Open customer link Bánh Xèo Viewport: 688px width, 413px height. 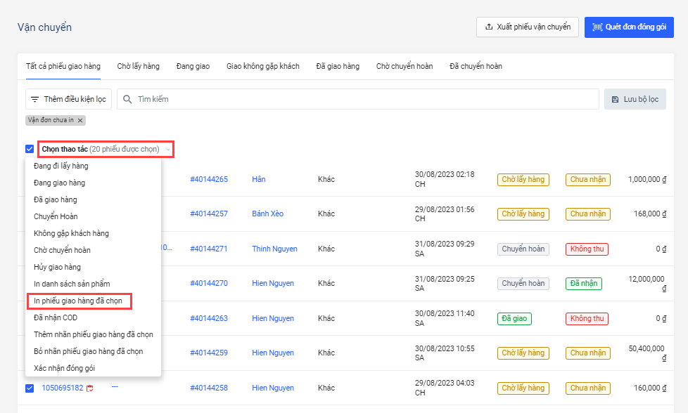267,214
